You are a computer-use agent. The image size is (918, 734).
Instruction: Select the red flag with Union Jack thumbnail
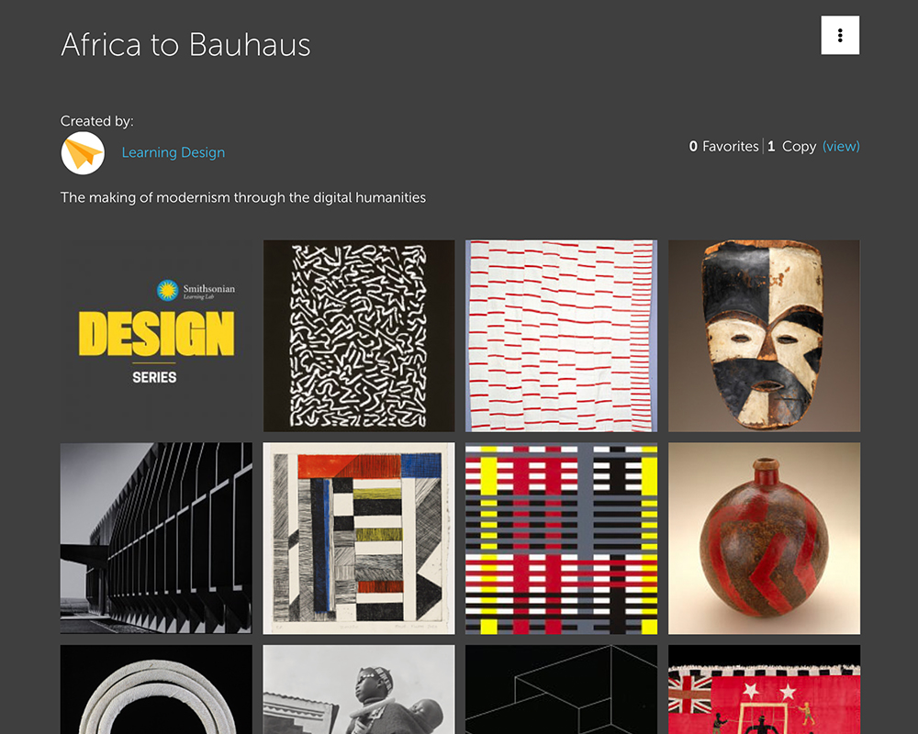point(764,690)
